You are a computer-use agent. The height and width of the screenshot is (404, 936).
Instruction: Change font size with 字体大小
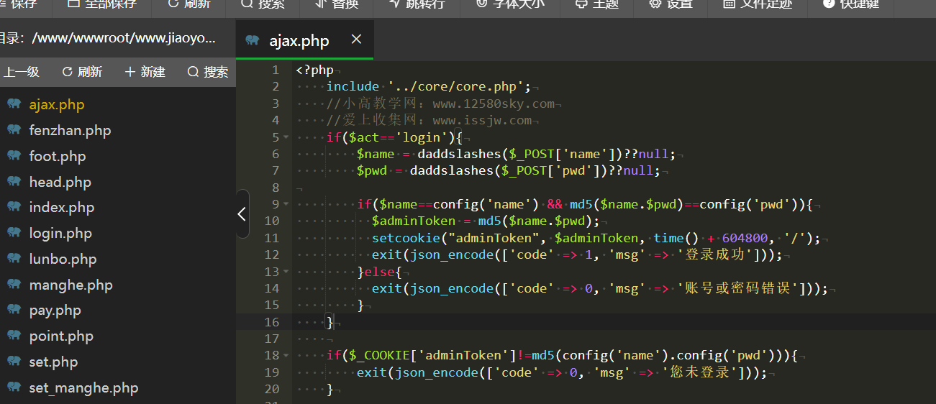point(510,4)
